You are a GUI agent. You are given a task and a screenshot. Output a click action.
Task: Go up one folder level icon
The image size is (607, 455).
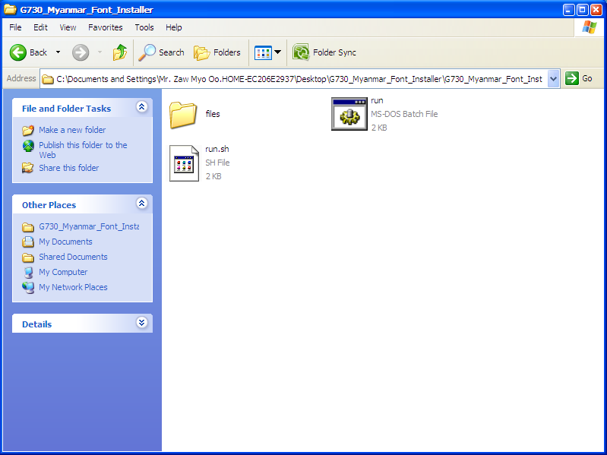point(120,52)
